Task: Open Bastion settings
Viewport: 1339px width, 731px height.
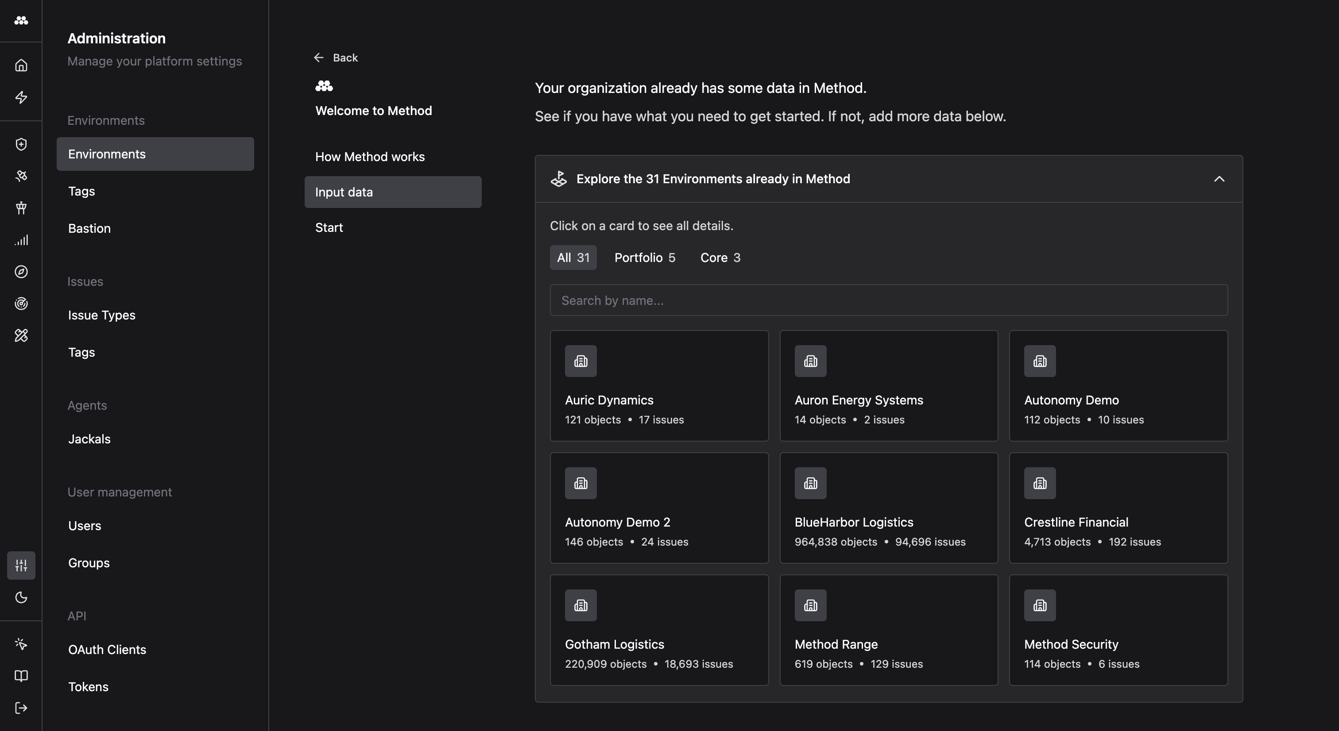Action: coord(155,229)
